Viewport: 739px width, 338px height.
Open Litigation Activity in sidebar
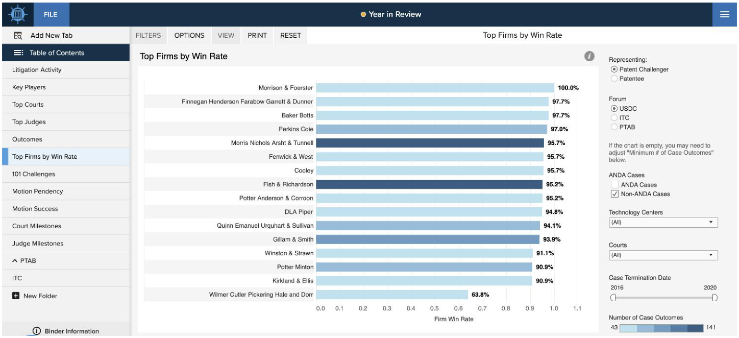coord(65,70)
